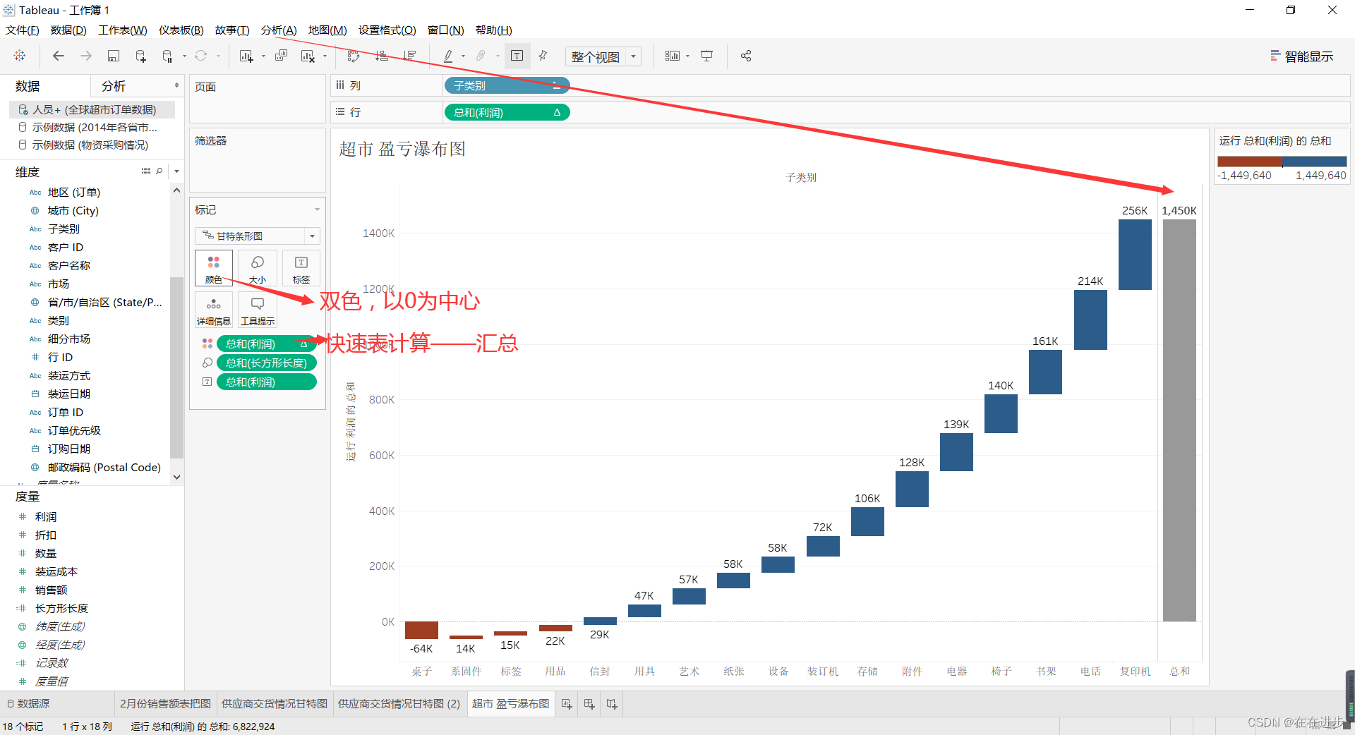
Task: Save the workbook with the disk icon
Action: [113, 56]
